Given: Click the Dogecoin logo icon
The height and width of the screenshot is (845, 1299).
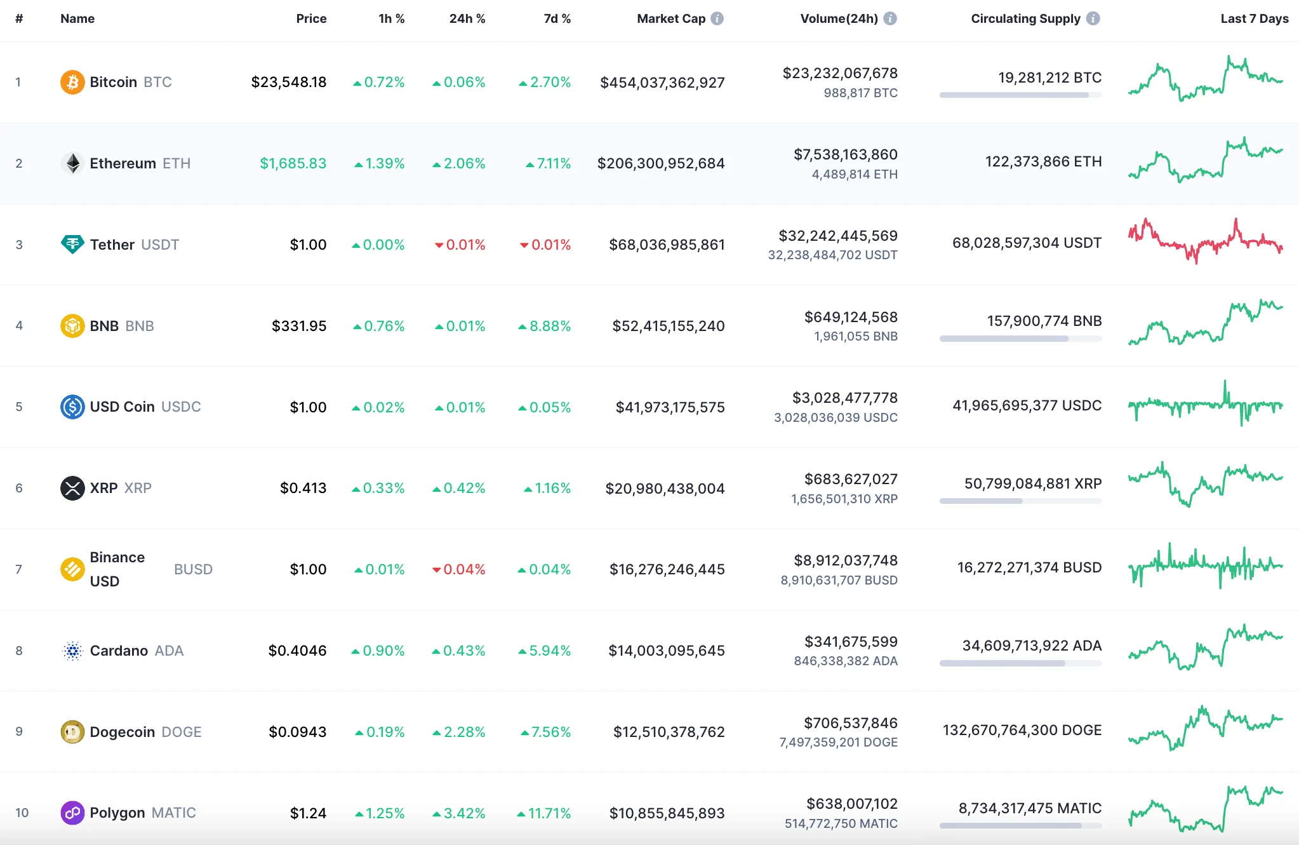Looking at the screenshot, I should [73, 731].
